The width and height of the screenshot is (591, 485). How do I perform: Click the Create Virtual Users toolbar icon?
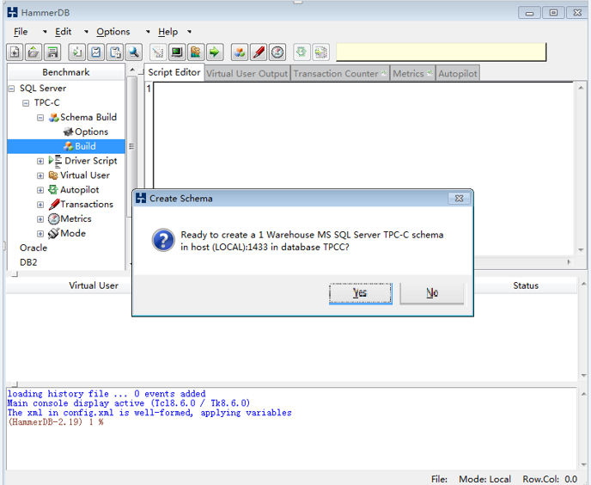pos(196,52)
